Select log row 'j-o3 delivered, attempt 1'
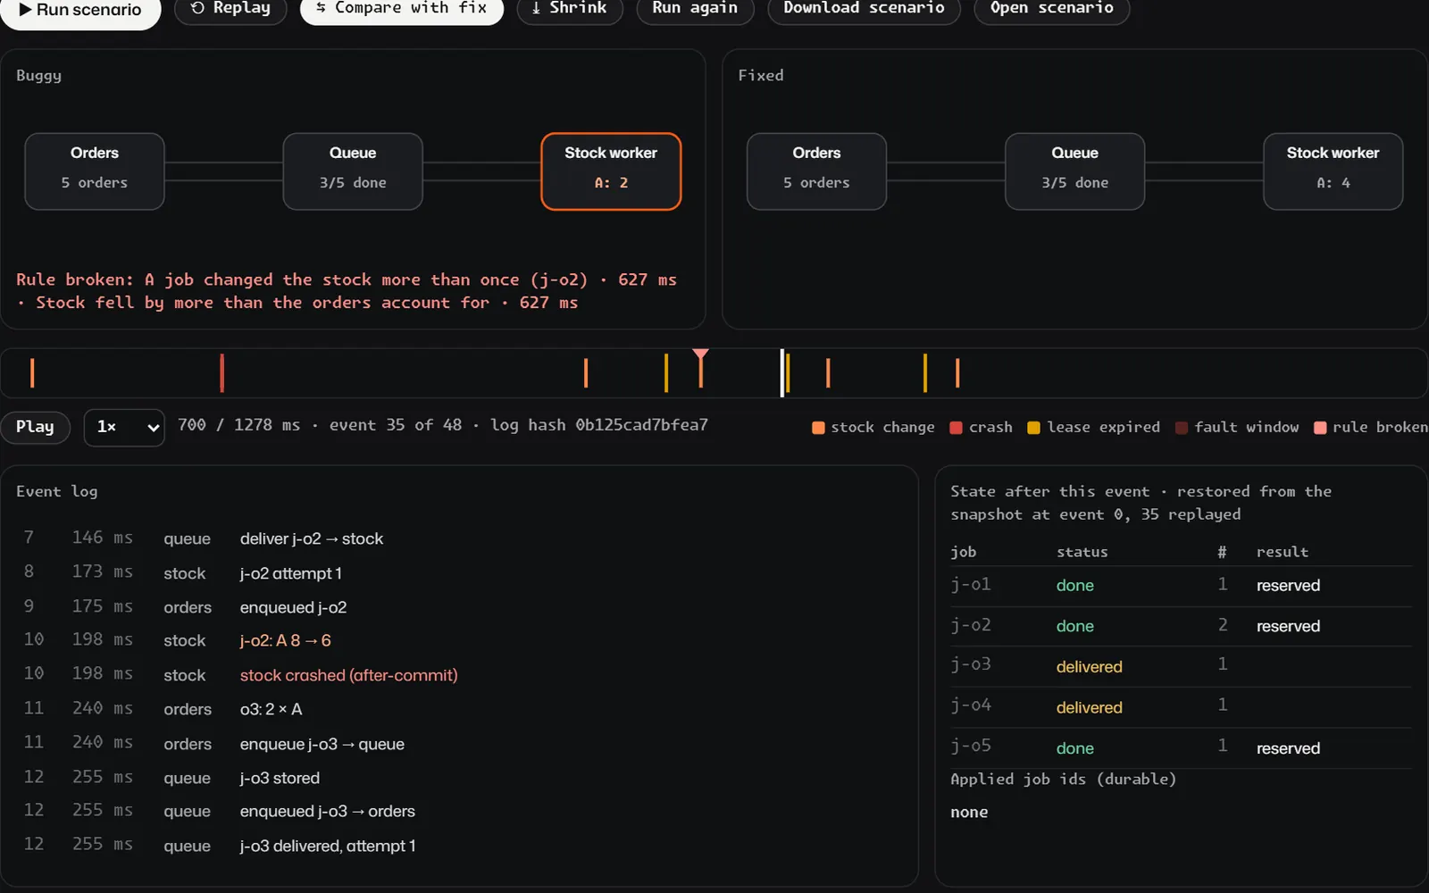The image size is (1429, 893). 459,846
